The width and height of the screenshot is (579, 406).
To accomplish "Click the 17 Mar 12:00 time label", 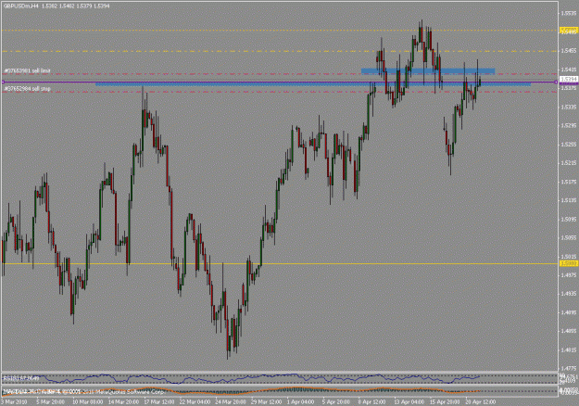I will click(159, 402).
